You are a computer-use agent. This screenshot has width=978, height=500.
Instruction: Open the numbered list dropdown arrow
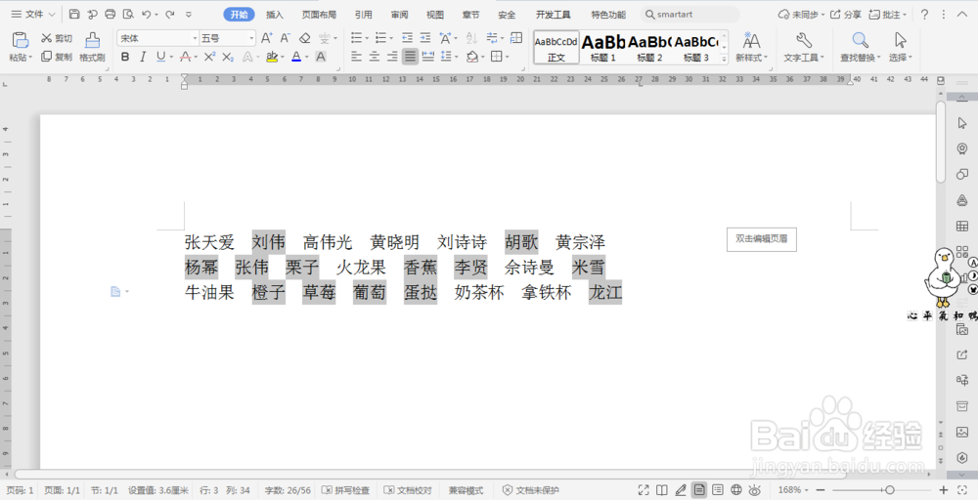(x=391, y=39)
